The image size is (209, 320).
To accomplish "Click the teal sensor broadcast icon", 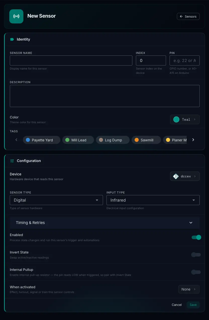I will [16, 16].
